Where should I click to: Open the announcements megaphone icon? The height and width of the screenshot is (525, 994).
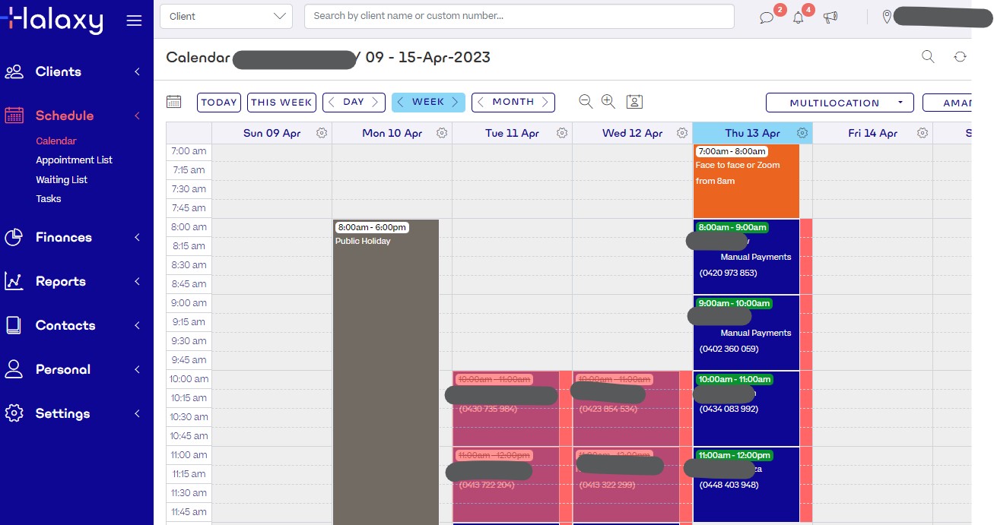click(x=830, y=17)
